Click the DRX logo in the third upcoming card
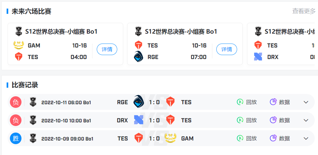The height and width of the screenshot is (155, 318). (258, 56)
